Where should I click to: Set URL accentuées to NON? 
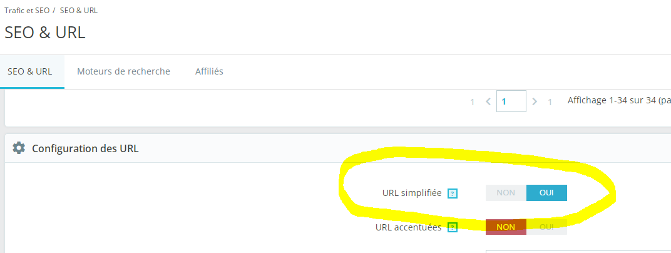click(x=506, y=227)
